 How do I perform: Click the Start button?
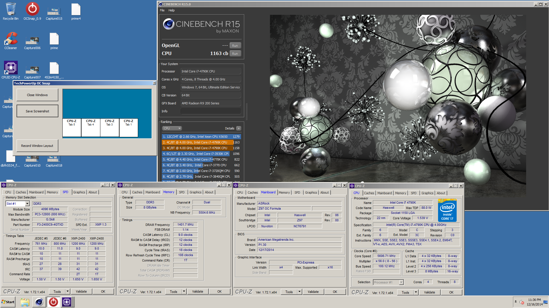tap(8, 302)
